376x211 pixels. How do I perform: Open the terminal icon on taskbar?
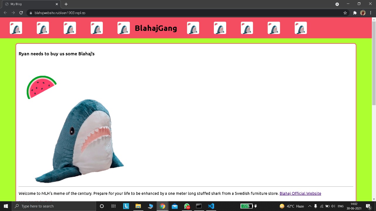[199, 206]
